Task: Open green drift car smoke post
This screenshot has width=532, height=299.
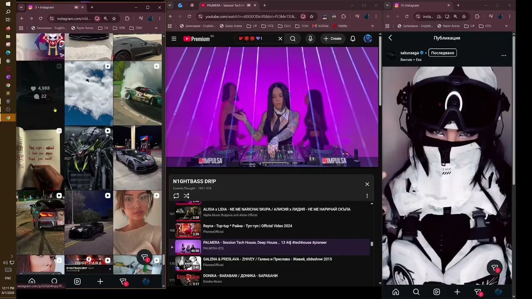Action: (x=138, y=93)
